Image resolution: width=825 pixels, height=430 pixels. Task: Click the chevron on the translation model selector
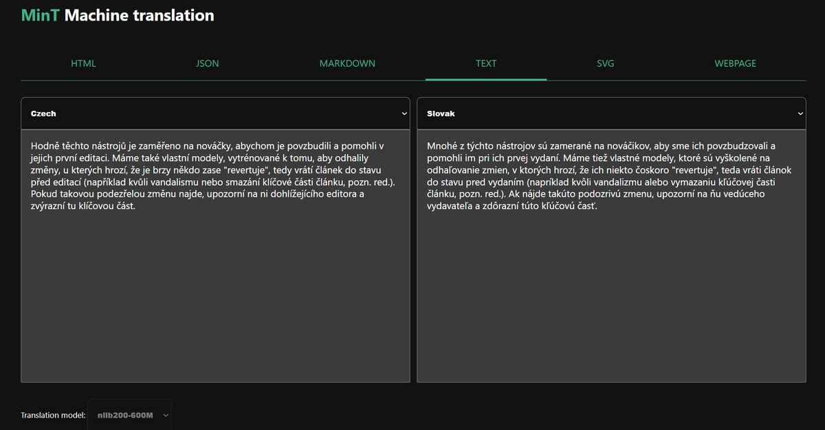pos(166,416)
